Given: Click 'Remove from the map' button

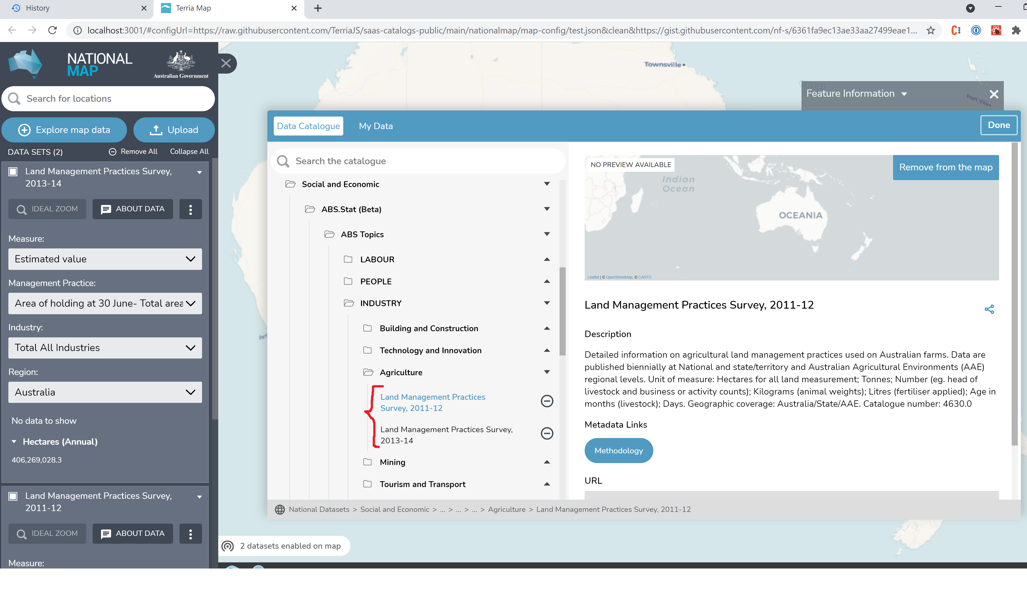Looking at the screenshot, I should 946,167.
